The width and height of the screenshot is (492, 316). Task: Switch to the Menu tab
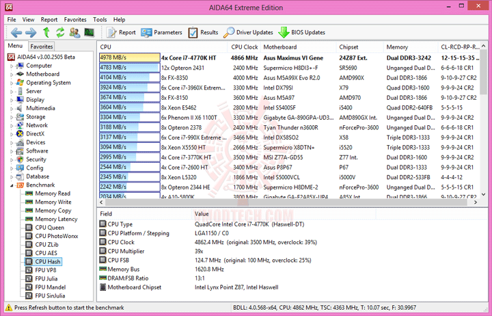coord(15,46)
